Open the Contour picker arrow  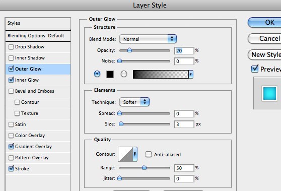tap(135, 154)
